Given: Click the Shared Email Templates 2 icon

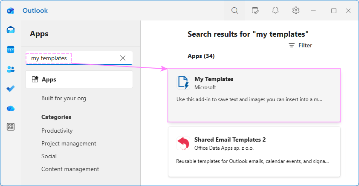Looking at the screenshot, I should pyautogui.click(x=183, y=143).
